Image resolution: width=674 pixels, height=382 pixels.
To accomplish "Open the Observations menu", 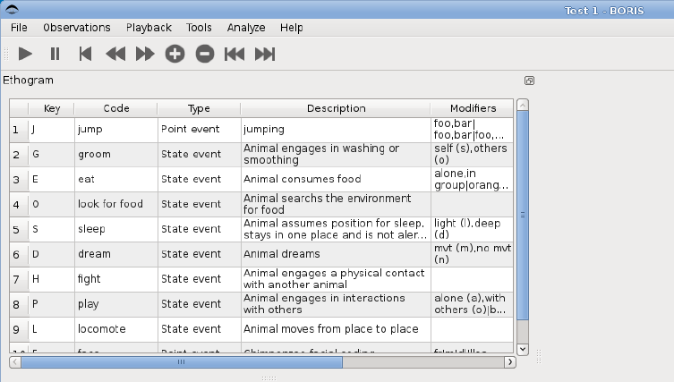I will tap(76, 28).
